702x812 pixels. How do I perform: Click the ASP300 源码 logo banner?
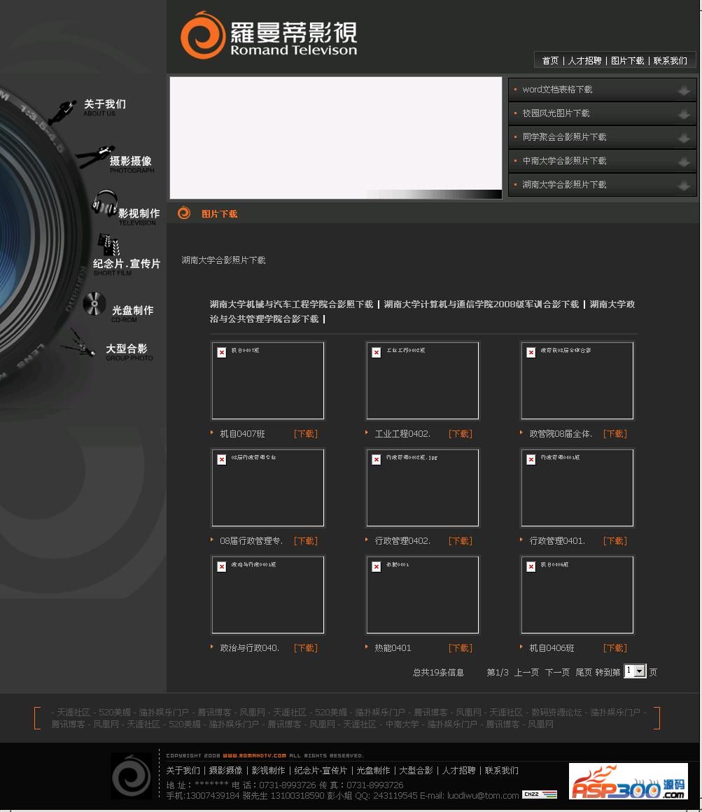coord(629,782)
